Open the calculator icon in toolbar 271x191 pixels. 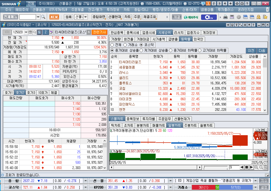point(232,17)
